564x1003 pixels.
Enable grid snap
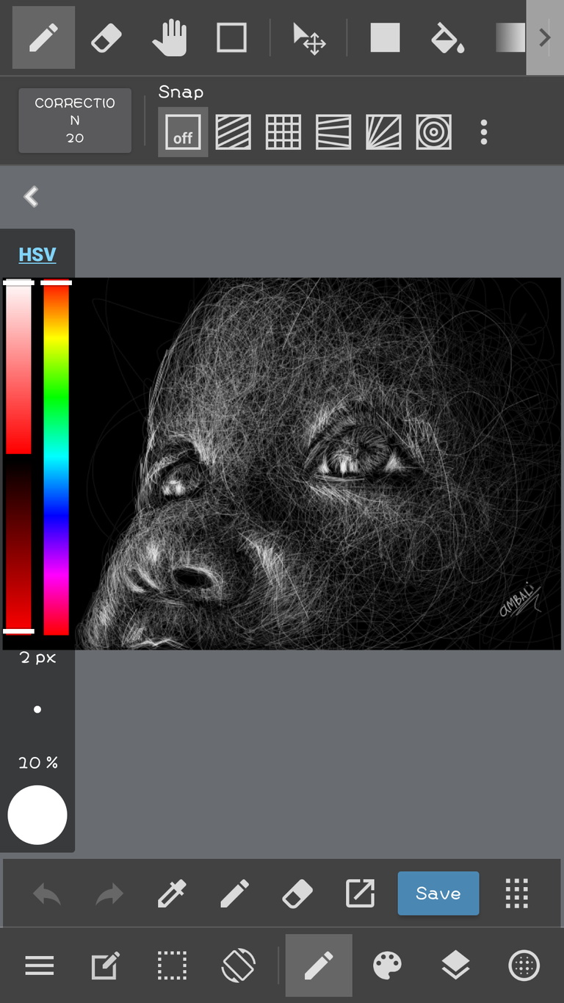(283, 132)
